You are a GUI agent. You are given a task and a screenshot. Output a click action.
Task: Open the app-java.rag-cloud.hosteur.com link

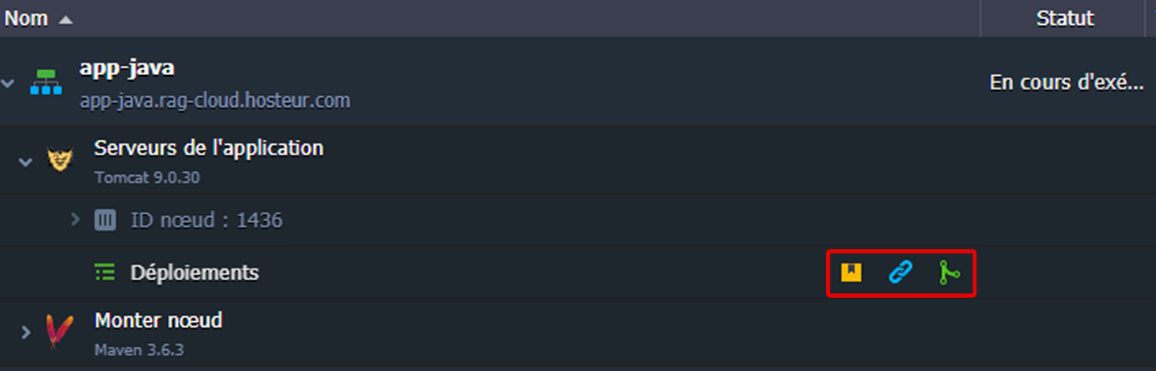[215, 101]
